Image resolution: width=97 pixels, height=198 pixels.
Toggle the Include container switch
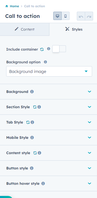[x=59, y=49]
